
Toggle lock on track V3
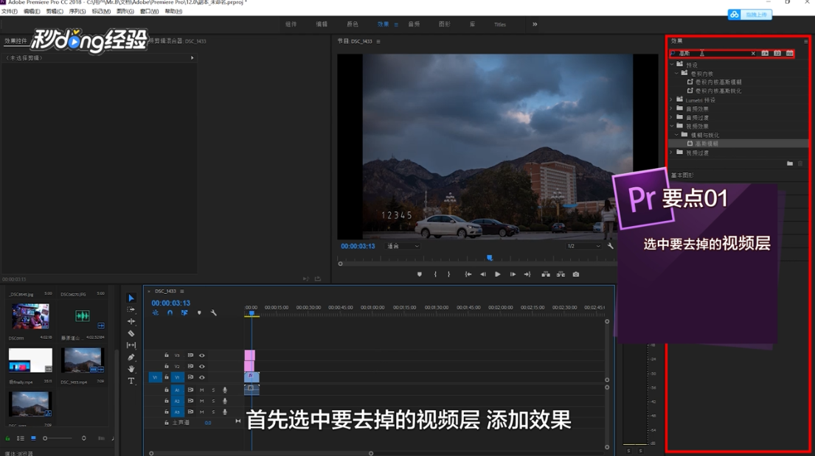click(x=167, y=355)
